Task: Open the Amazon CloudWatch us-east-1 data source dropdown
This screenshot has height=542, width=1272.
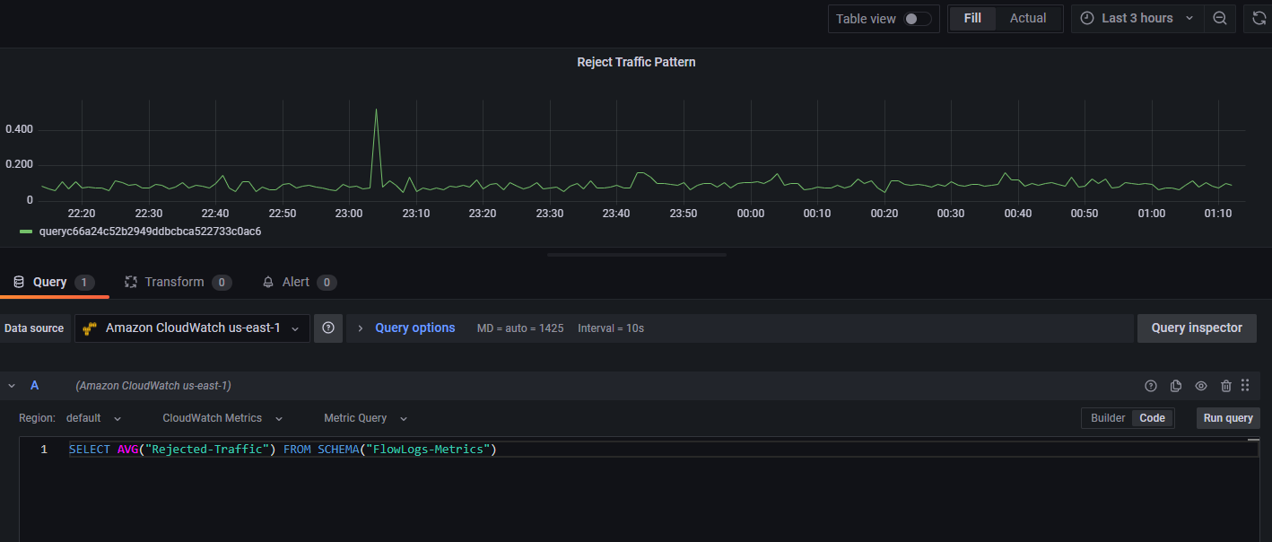Action: pos(191,328)
